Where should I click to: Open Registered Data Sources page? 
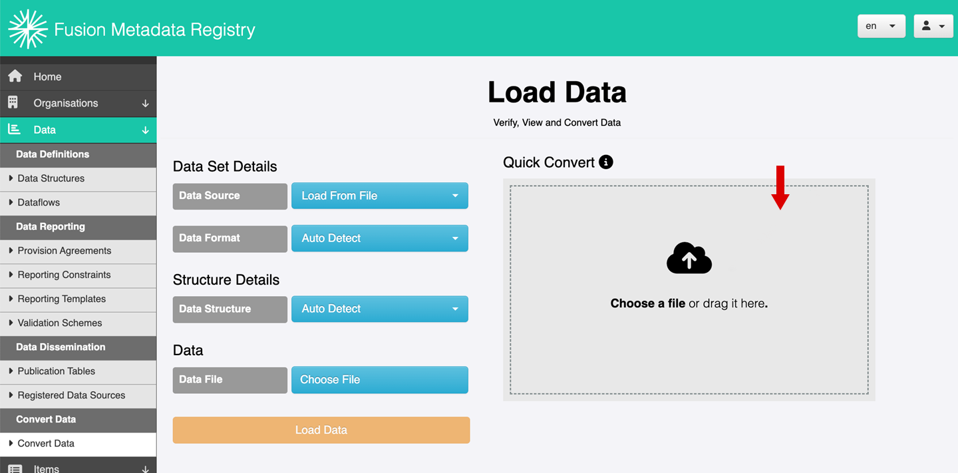click(x=71, y=395)
